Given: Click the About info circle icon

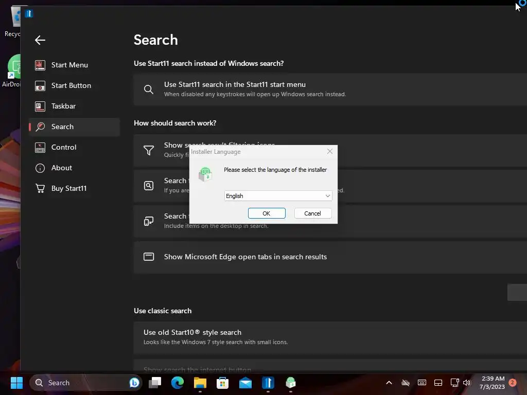Looking at the screenshot, I should coord(40,168).
